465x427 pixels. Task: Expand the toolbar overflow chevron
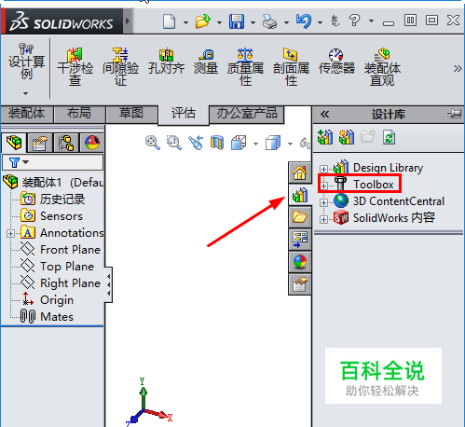click(458, 69)
